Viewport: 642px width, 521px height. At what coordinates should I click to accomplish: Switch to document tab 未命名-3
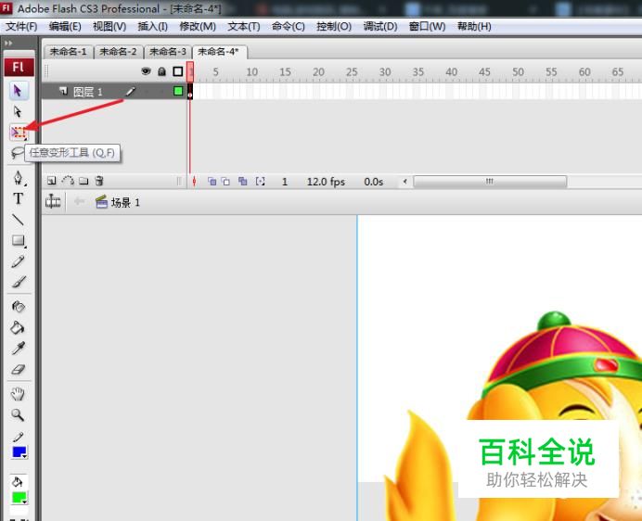click(168, 52)
